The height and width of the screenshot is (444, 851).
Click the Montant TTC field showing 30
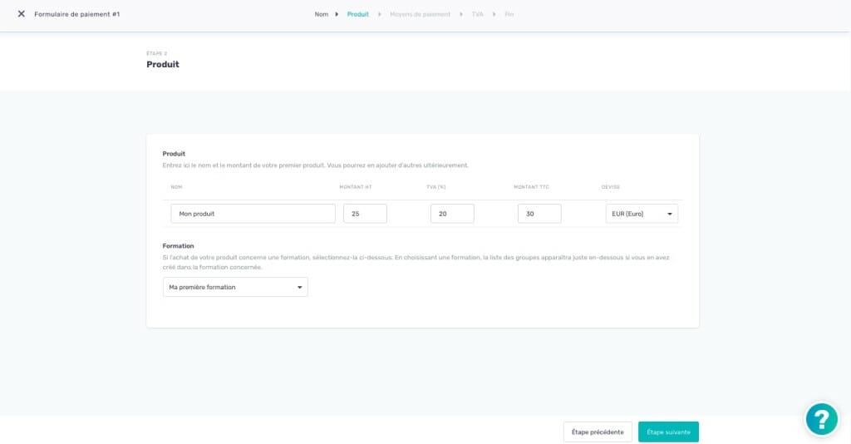point(539,214)
